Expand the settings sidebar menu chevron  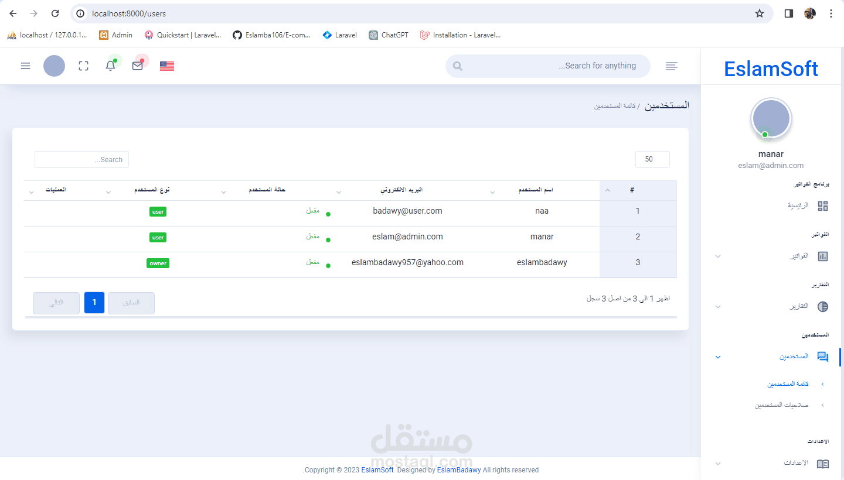pyautogui.click(x=718, y=464)
